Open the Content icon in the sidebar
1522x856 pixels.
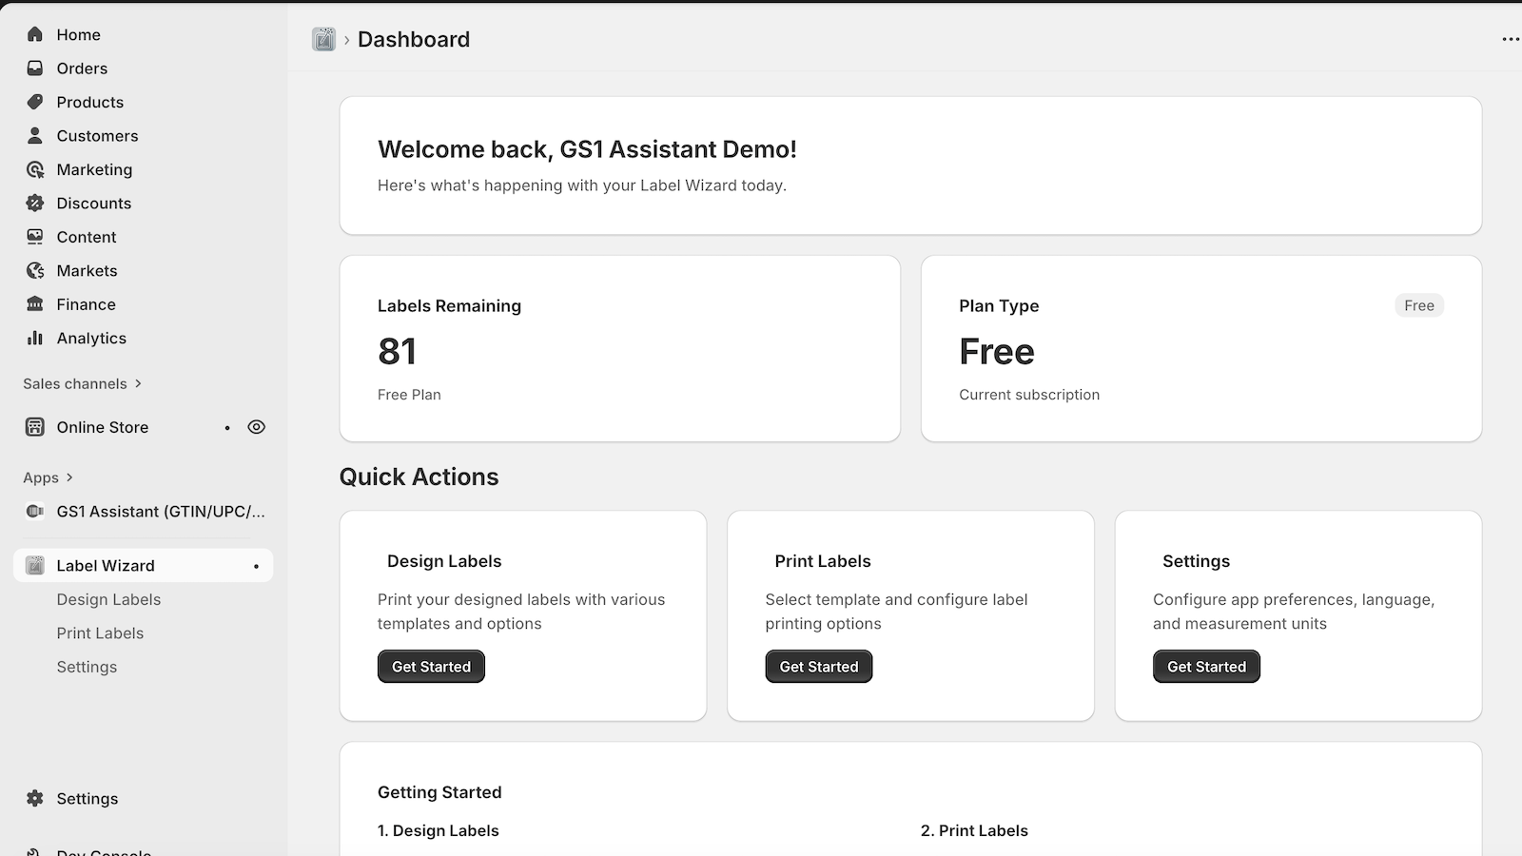34,237
